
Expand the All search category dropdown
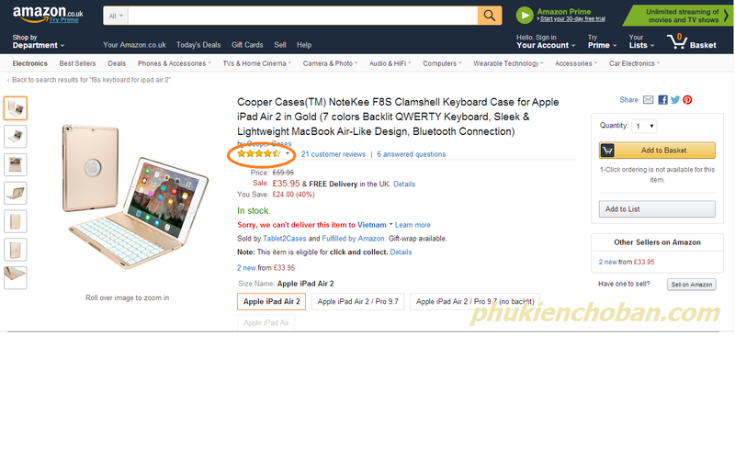click(x=116, y=16)
